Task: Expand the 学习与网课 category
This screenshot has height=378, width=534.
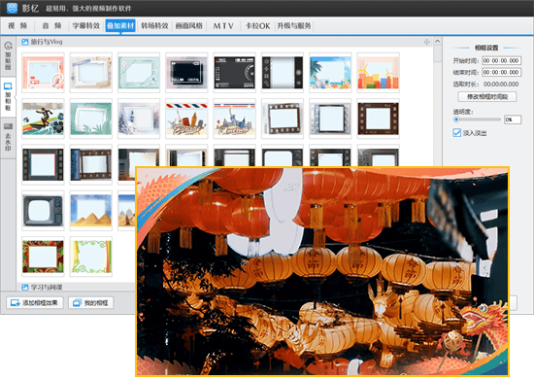Action: [x=42, y=288]
